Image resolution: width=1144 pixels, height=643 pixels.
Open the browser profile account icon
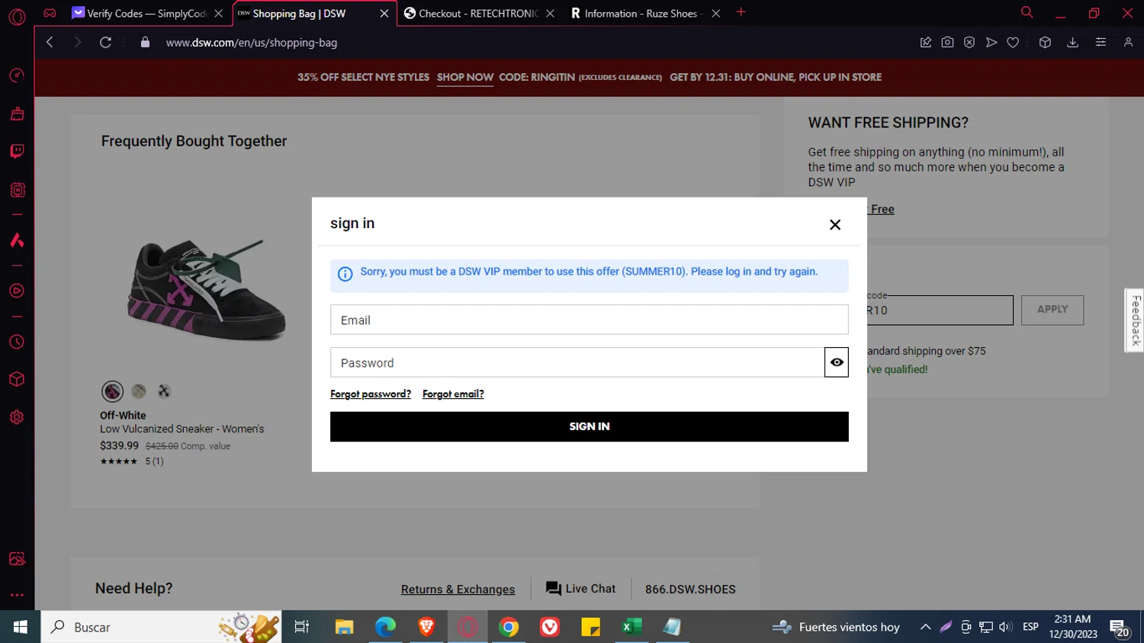tap(1128, 43)
